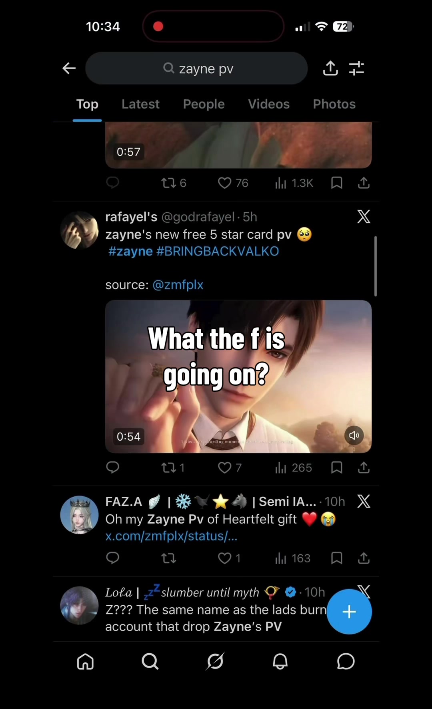Go to Home in bottom navigation
This screenshot has width=432, height=709.
click(85, 661)
